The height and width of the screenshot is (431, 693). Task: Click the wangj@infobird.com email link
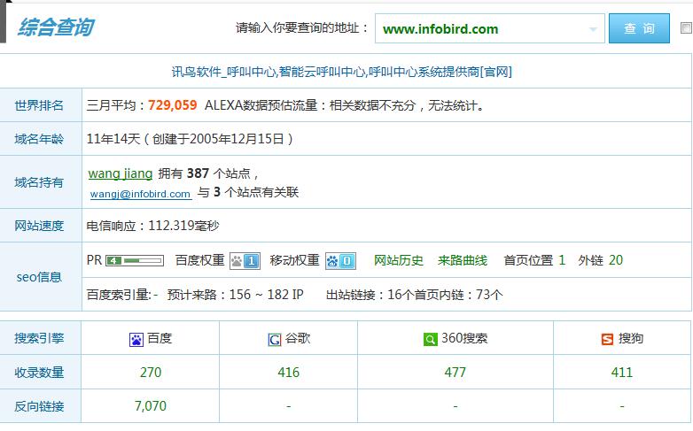click(140, 194)
